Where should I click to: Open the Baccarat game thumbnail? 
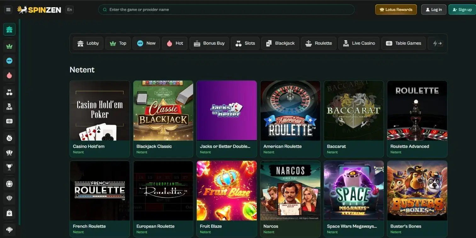(354, 110)
